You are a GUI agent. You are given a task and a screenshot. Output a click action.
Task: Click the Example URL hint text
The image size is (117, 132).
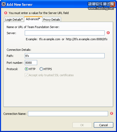67,39
